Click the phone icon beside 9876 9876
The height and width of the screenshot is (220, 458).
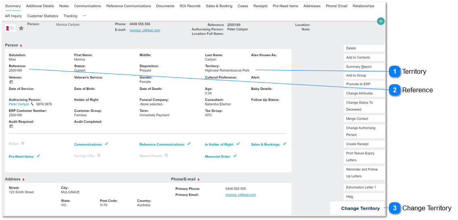pos(32,104)
